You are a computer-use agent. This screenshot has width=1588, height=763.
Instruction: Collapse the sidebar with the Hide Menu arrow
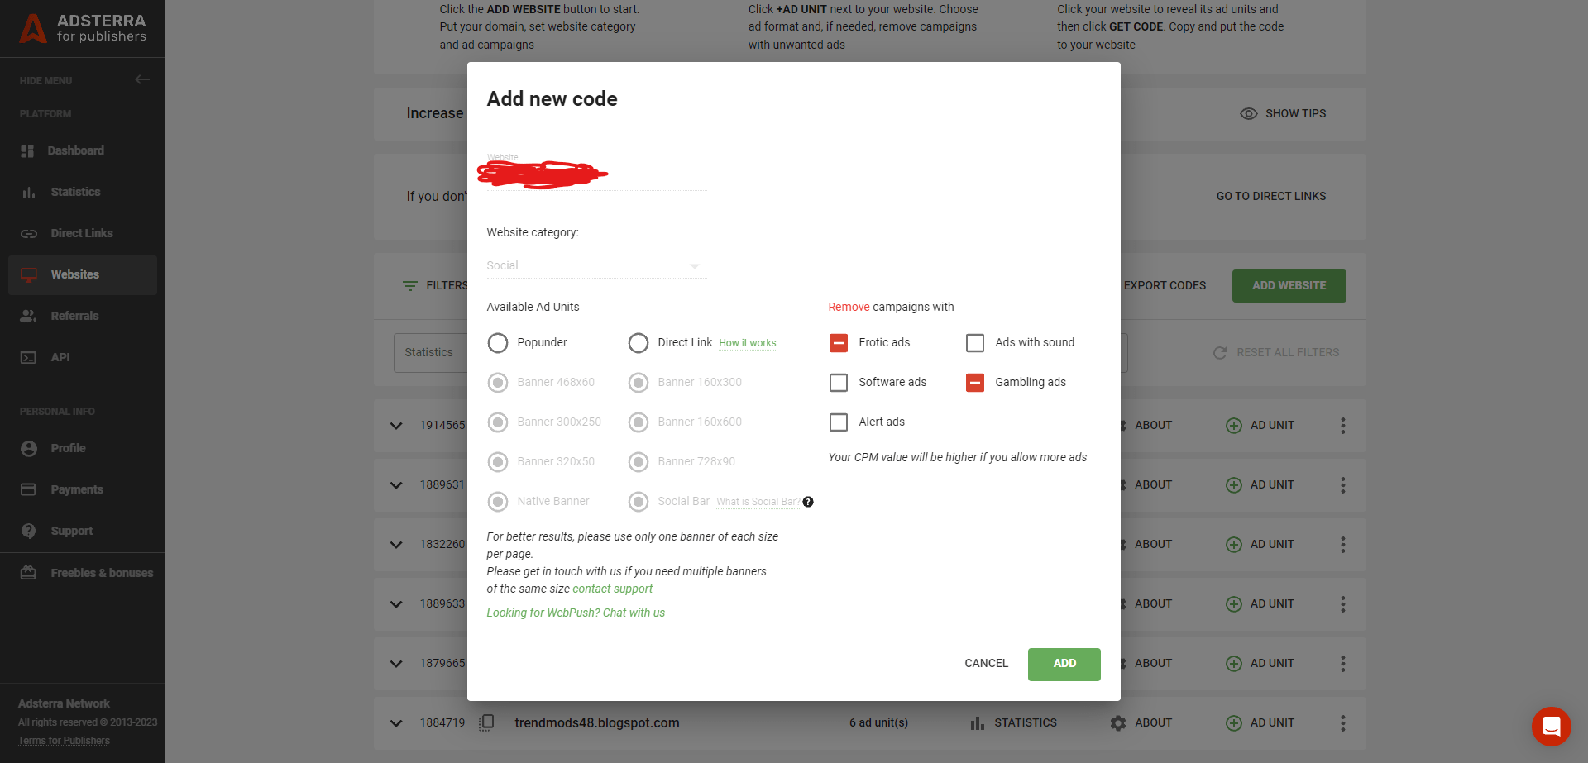point(141,79)
